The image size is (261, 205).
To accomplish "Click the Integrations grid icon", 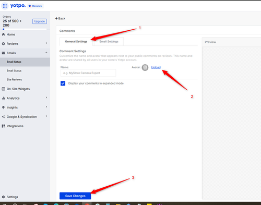I will point(3,126).
